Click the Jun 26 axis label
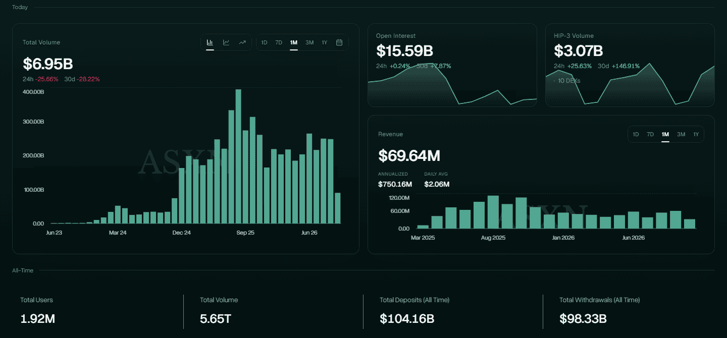Screen dimensions: 727x338 tap(309, 233)
